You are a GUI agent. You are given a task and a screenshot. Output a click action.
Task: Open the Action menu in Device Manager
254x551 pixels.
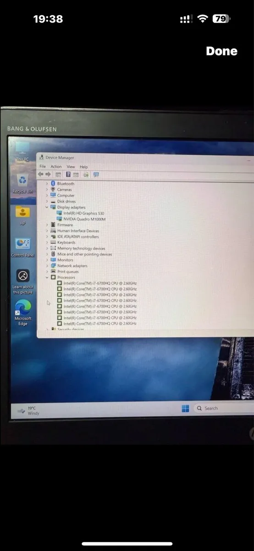(x=56, y=167)
